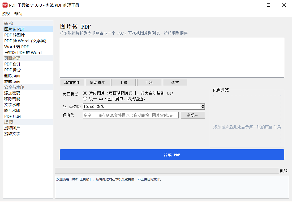Select PDF 转图片 in the sidebar

[x=28, y=35]
